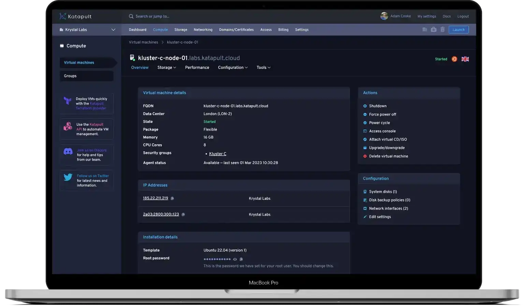This screenshot has height=306, width=524.
Task: Click the Network interfaces icon
Action: (x=365, y=208)
